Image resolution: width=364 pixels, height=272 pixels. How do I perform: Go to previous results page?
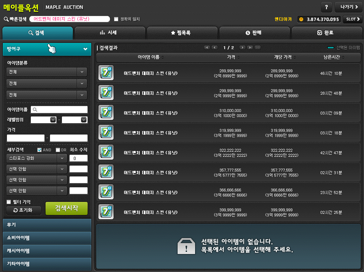coord(215,47)
